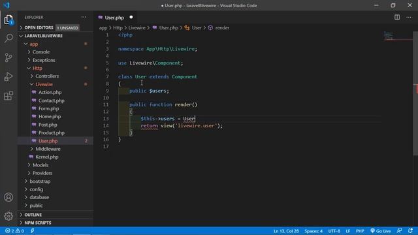Expand the database folder
Image resolution: width=418 pixels, height=235 pixels.
pos(56,197)
